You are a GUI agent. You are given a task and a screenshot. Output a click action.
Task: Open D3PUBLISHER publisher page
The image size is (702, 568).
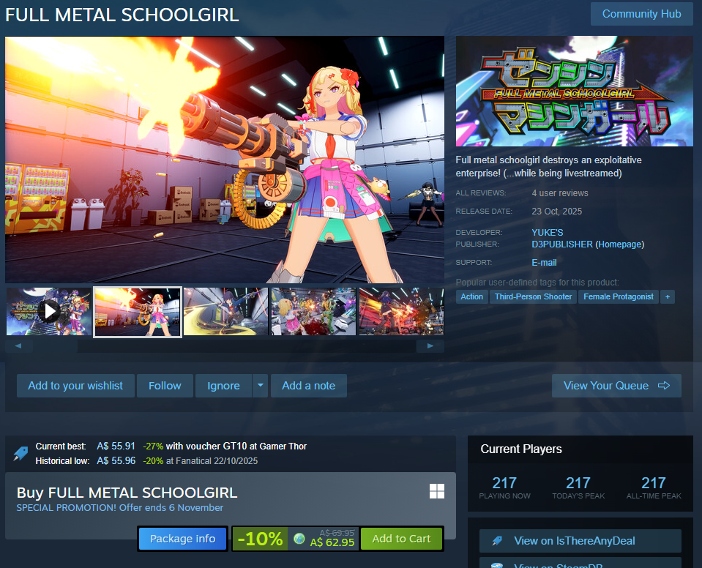tap(562, 244)
